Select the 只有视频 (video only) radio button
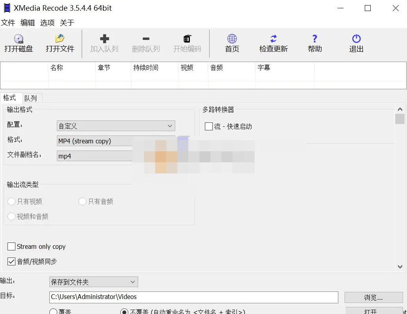Image resolution: width=407 pixels, height=314 pixels. coord(11,201)
